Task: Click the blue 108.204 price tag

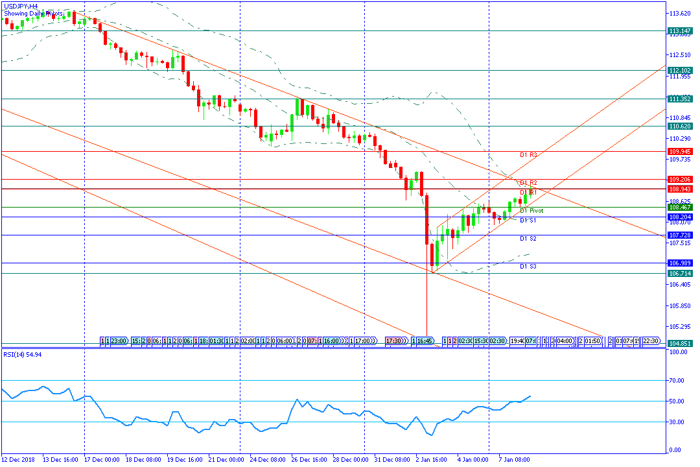Action: coord(679,217)
